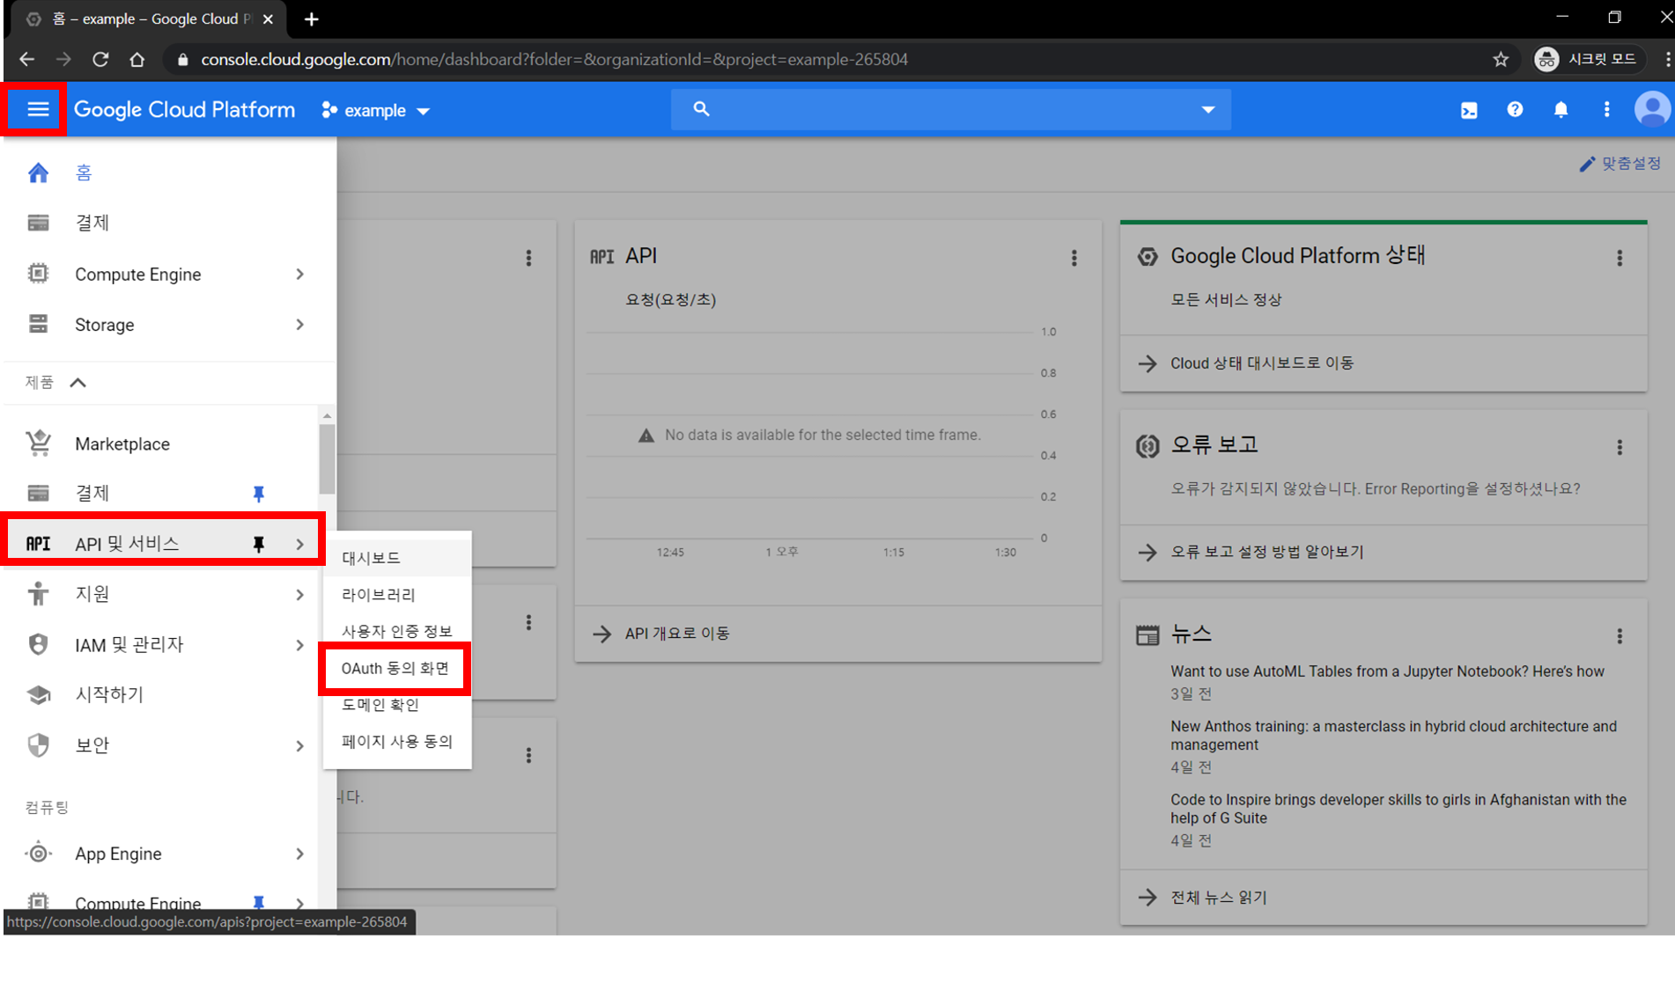The width and height of the screenshot is (1675, 990).
Task: Click the sidebar scrollbar thumb
Action: pos(327,459)
